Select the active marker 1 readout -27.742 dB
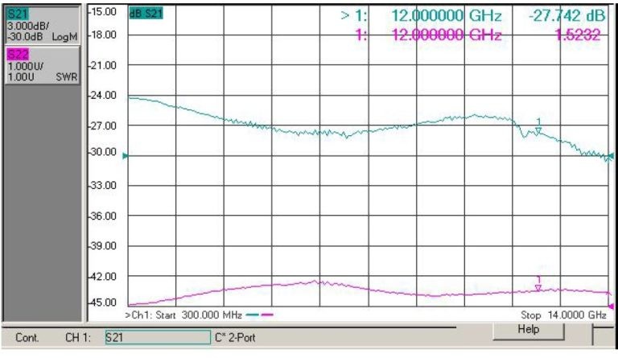618x358 pixels. (x=566, y=16)
